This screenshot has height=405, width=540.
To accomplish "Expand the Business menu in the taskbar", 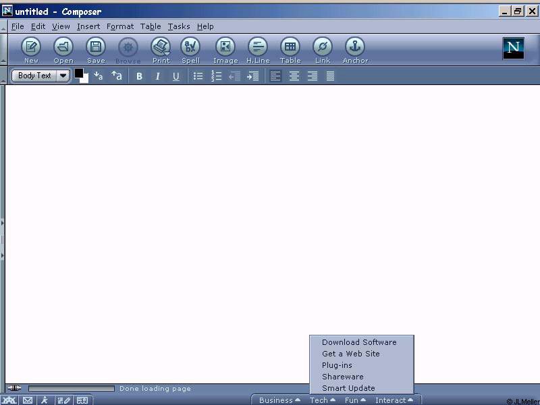I will pyautogui.click(x=279, y=400).
